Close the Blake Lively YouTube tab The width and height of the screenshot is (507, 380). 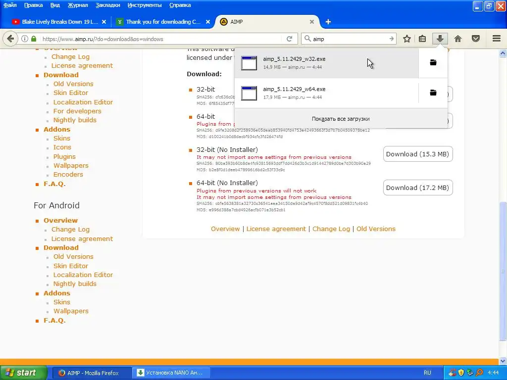pyautogui.click(x=104, y=22)
